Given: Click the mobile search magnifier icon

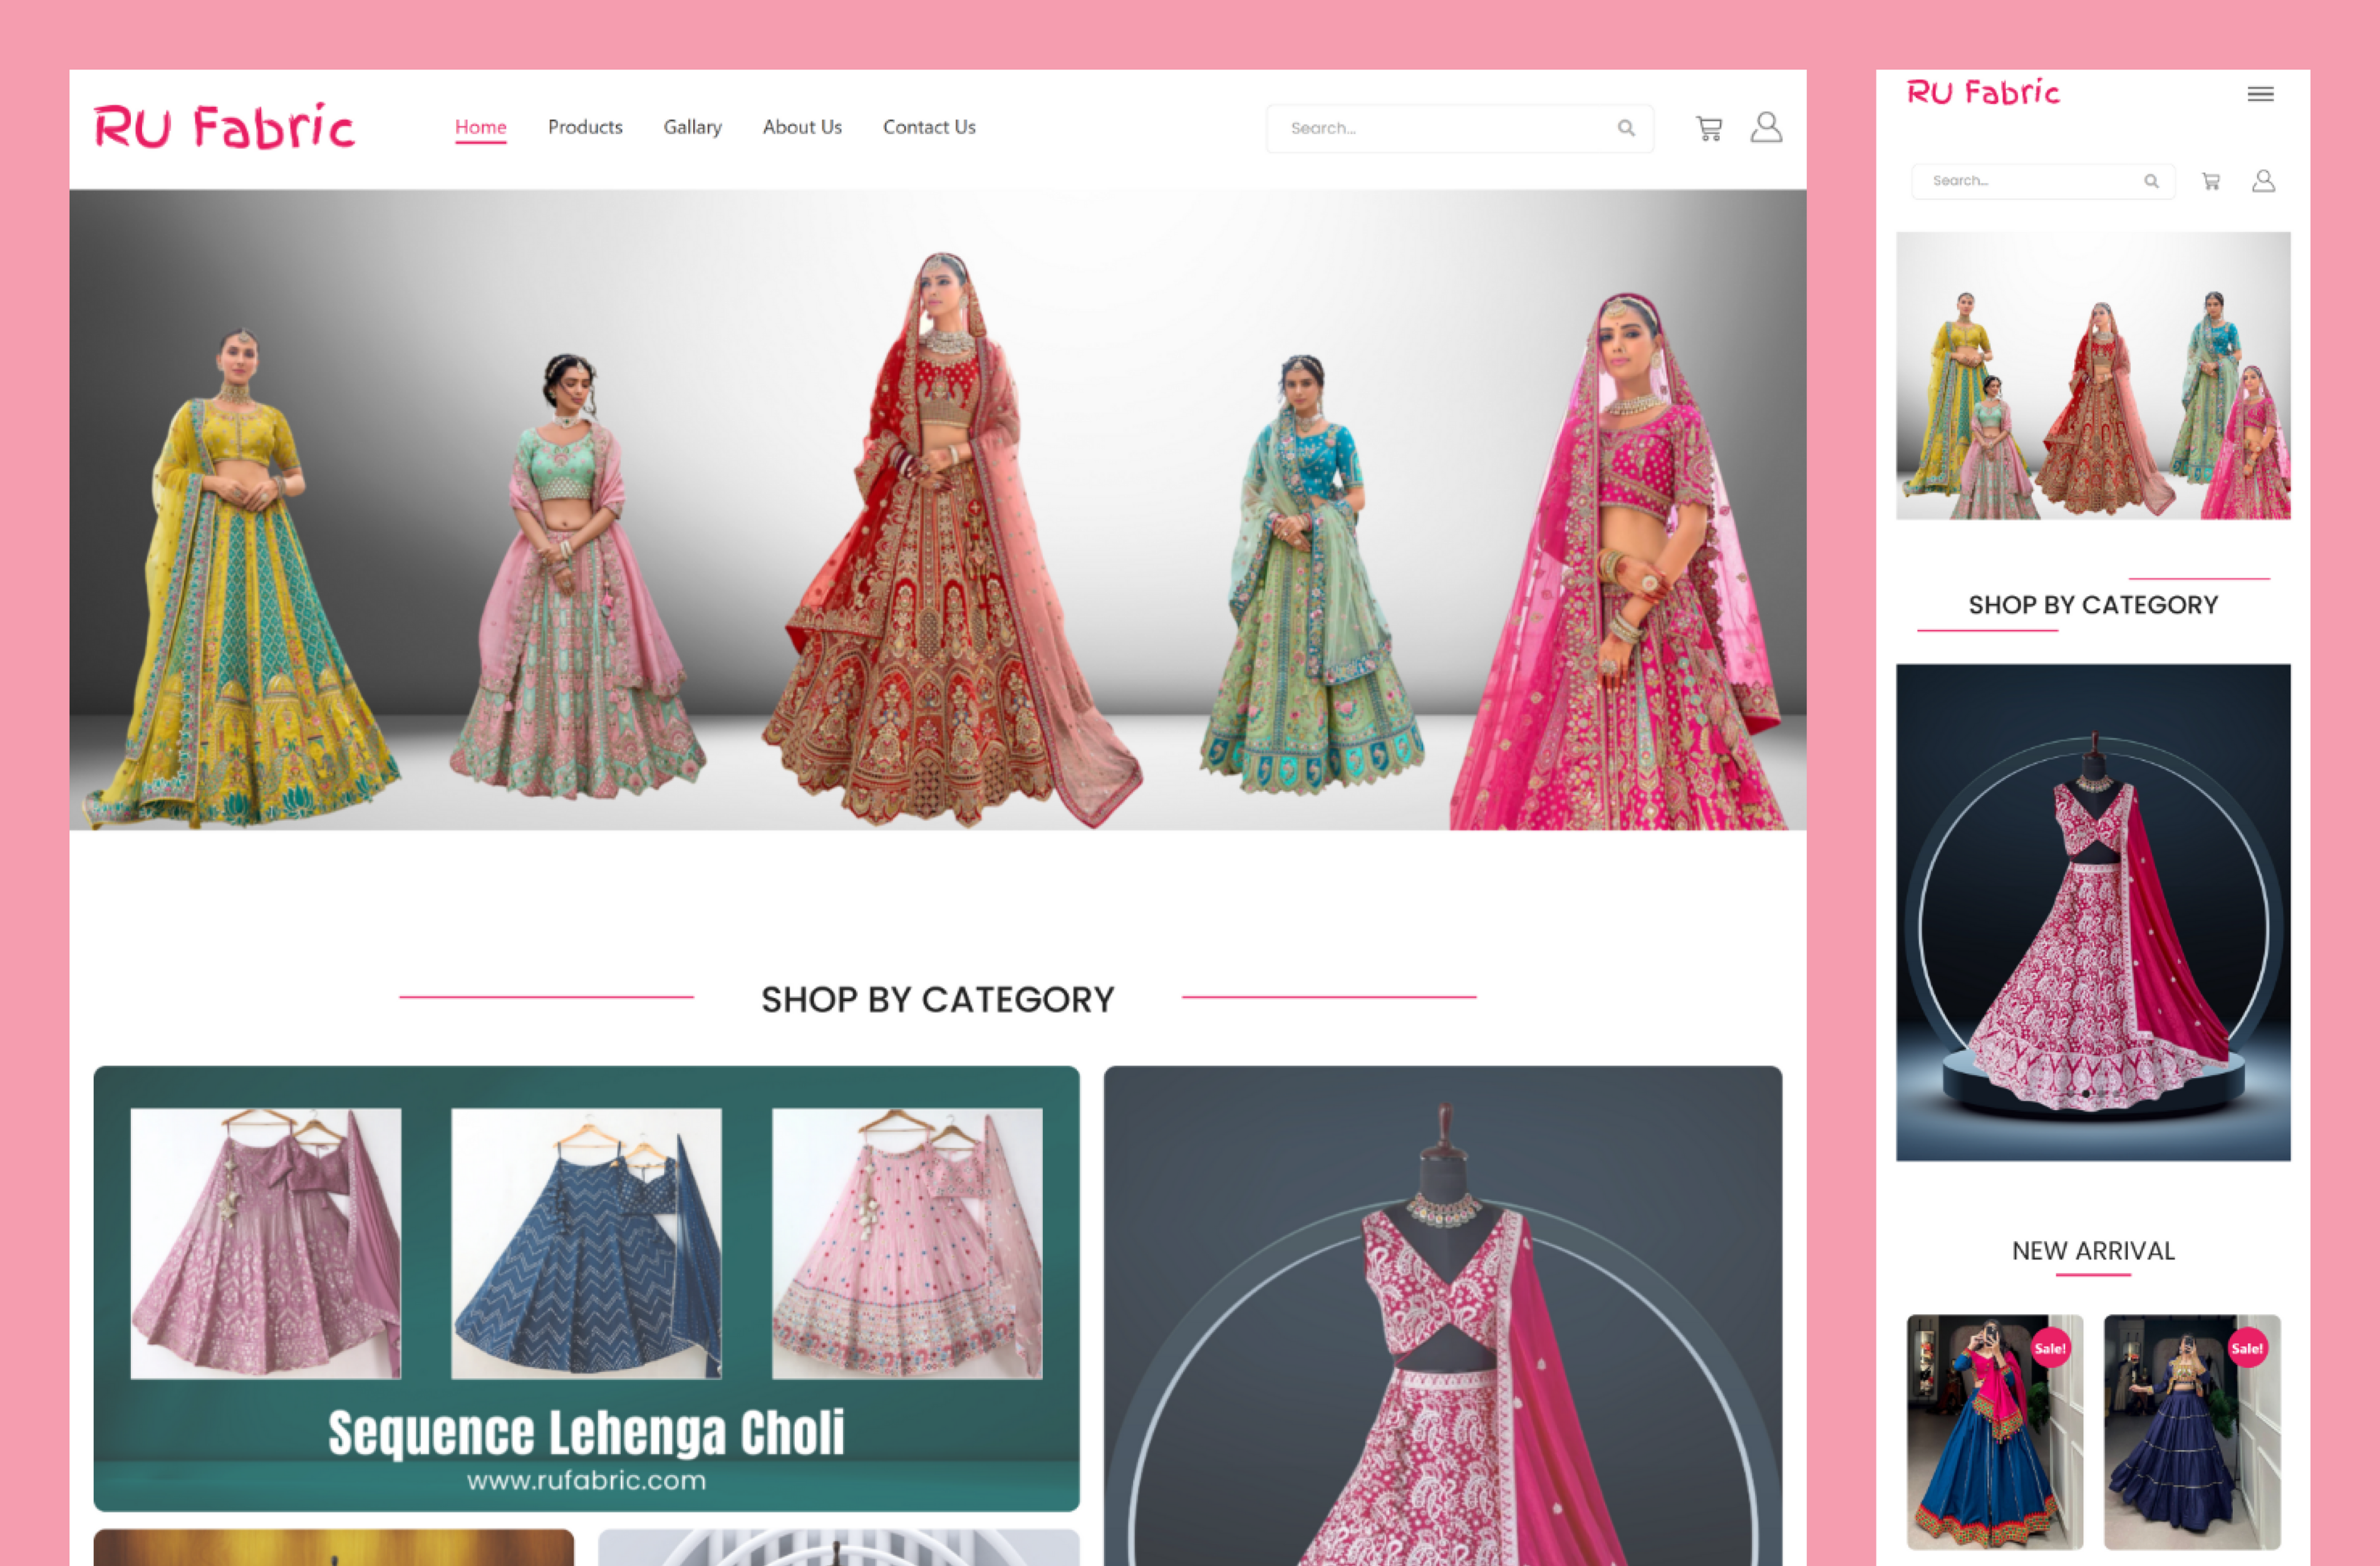Looking at the screenshot, I should [x=2150, y=181].
